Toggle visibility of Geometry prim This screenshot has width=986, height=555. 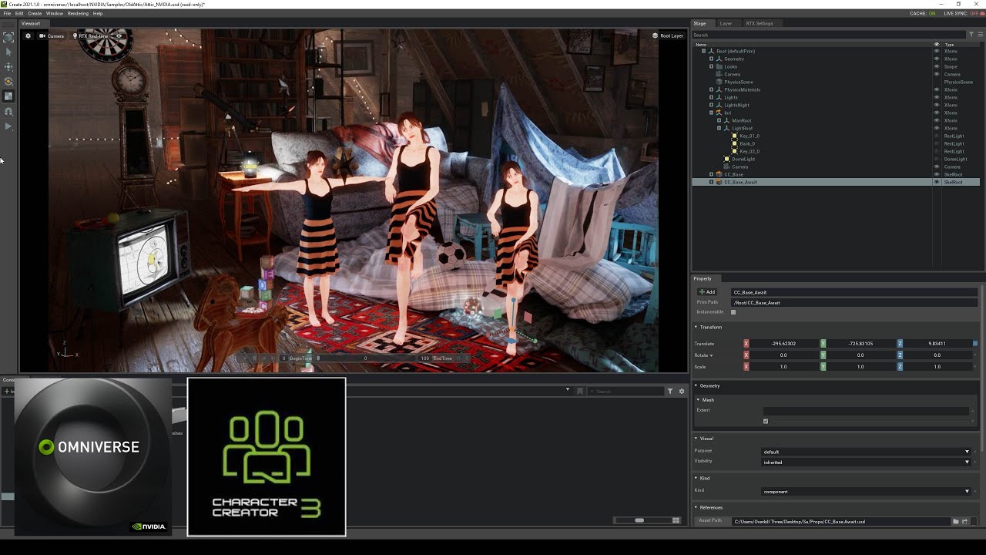tap(937, 59)
